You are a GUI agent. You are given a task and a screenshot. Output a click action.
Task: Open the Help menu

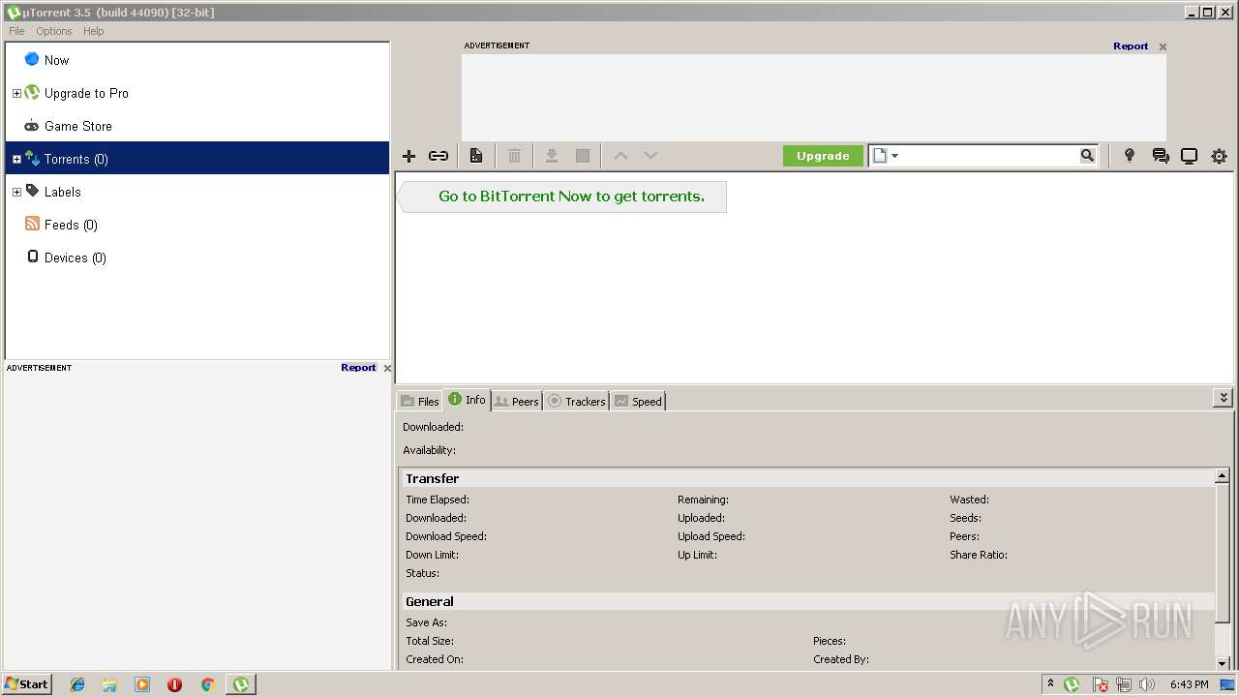(94, 31)
